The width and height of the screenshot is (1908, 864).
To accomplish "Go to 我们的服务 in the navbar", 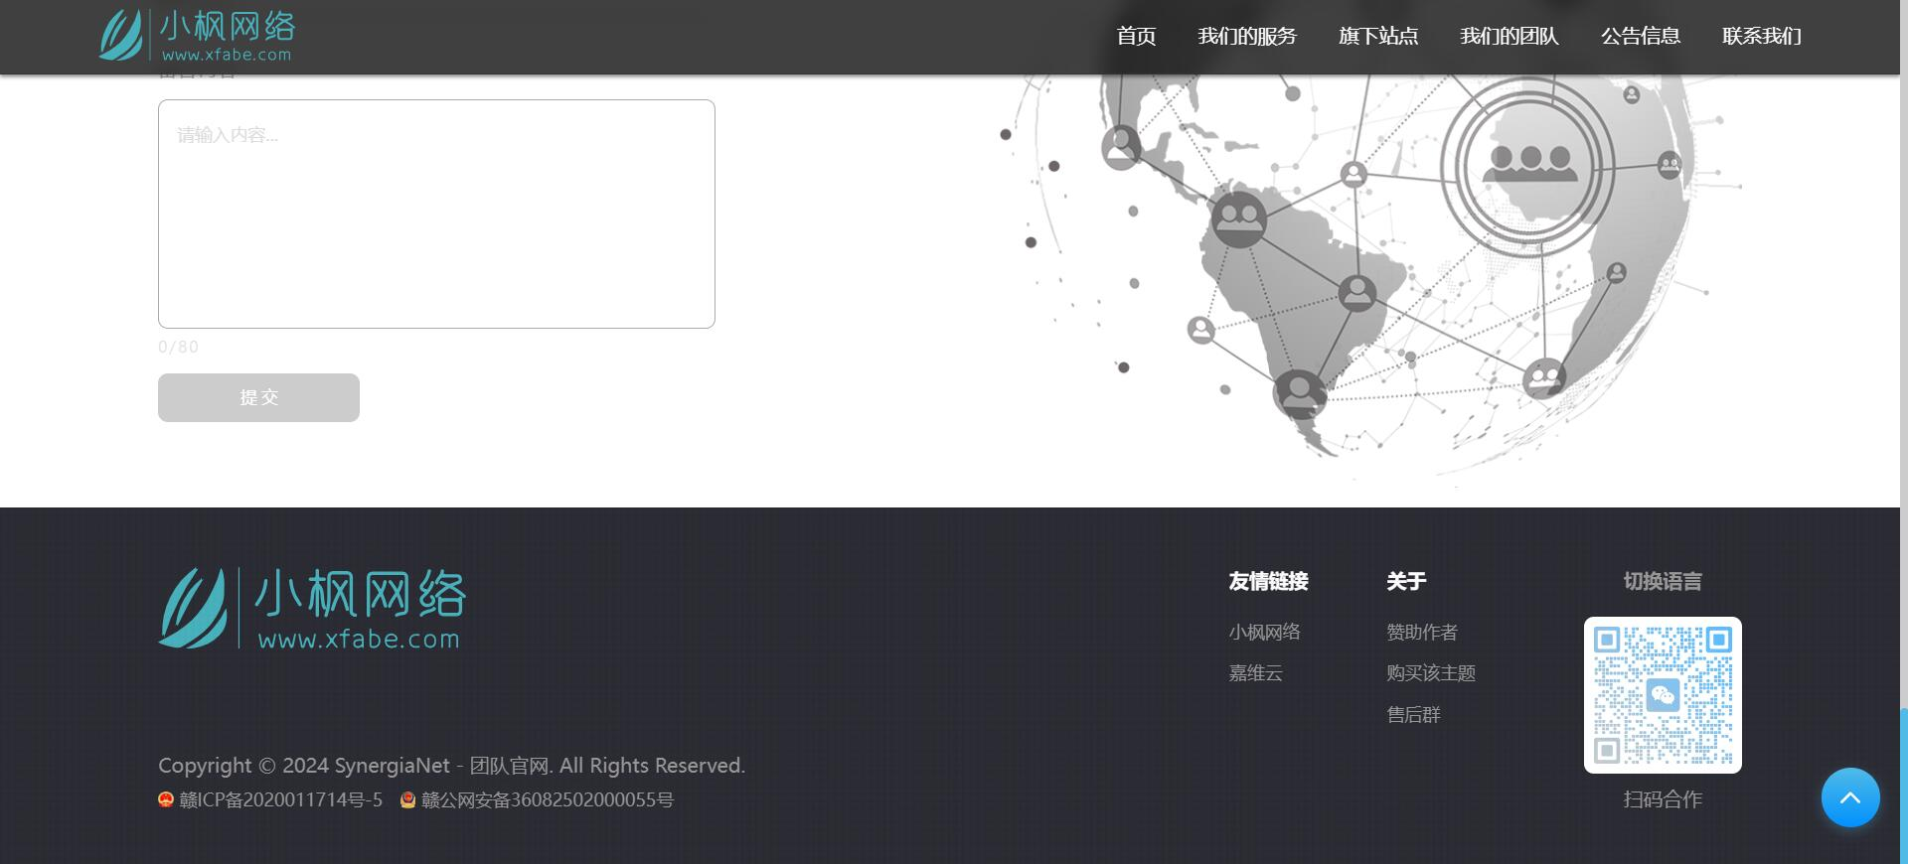I will pos(1247,37).
